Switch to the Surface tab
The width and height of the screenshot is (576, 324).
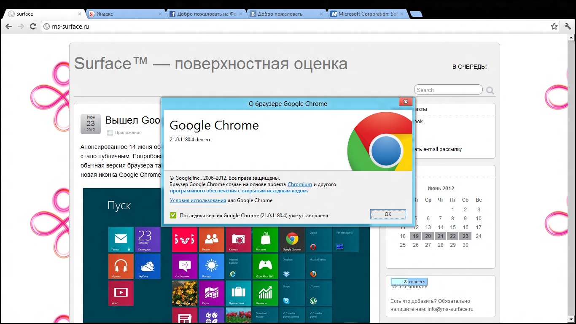(x=44, y=14)
